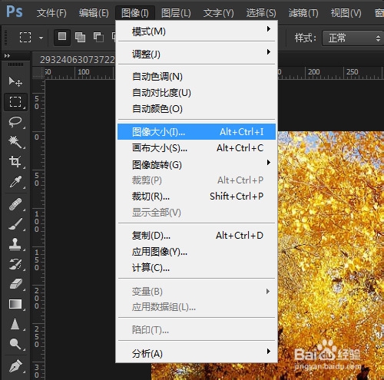Select the Magic Wand tool

15,142
